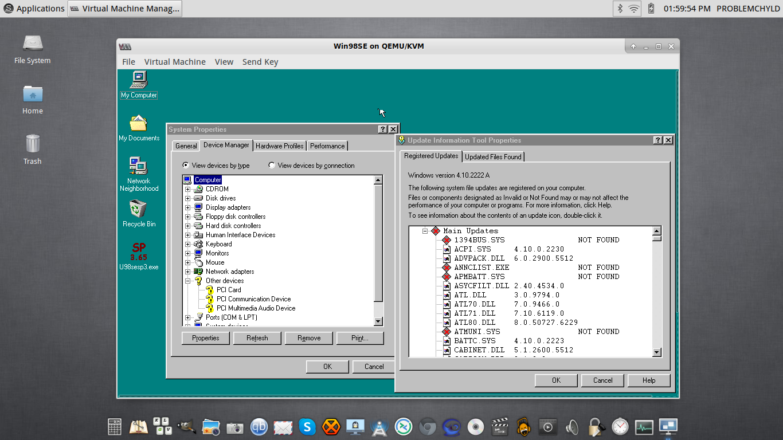
Task: Click the speaker volume dock icon
Action: 572,426
